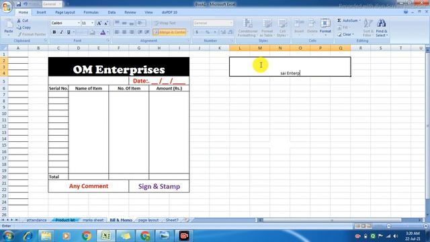The image size is (430, 242).
Task: Switch to the Formulas ribbon tab
Action: coord(91,12)
